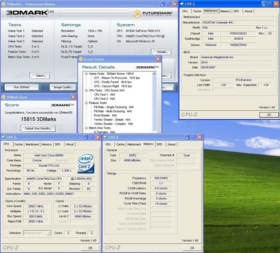280x253 pixels.
Task: Click OK in the CPU-Z Mainboard window
Action: 269,115
